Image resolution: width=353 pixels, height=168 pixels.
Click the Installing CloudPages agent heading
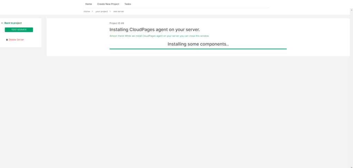pyautogui.click(x=154, y=29)
